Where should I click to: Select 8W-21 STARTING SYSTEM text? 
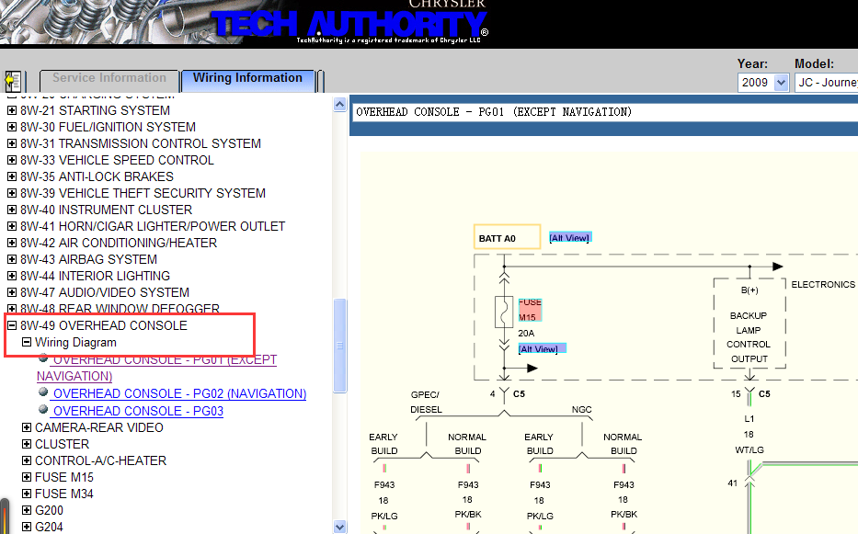coord(95,110)
